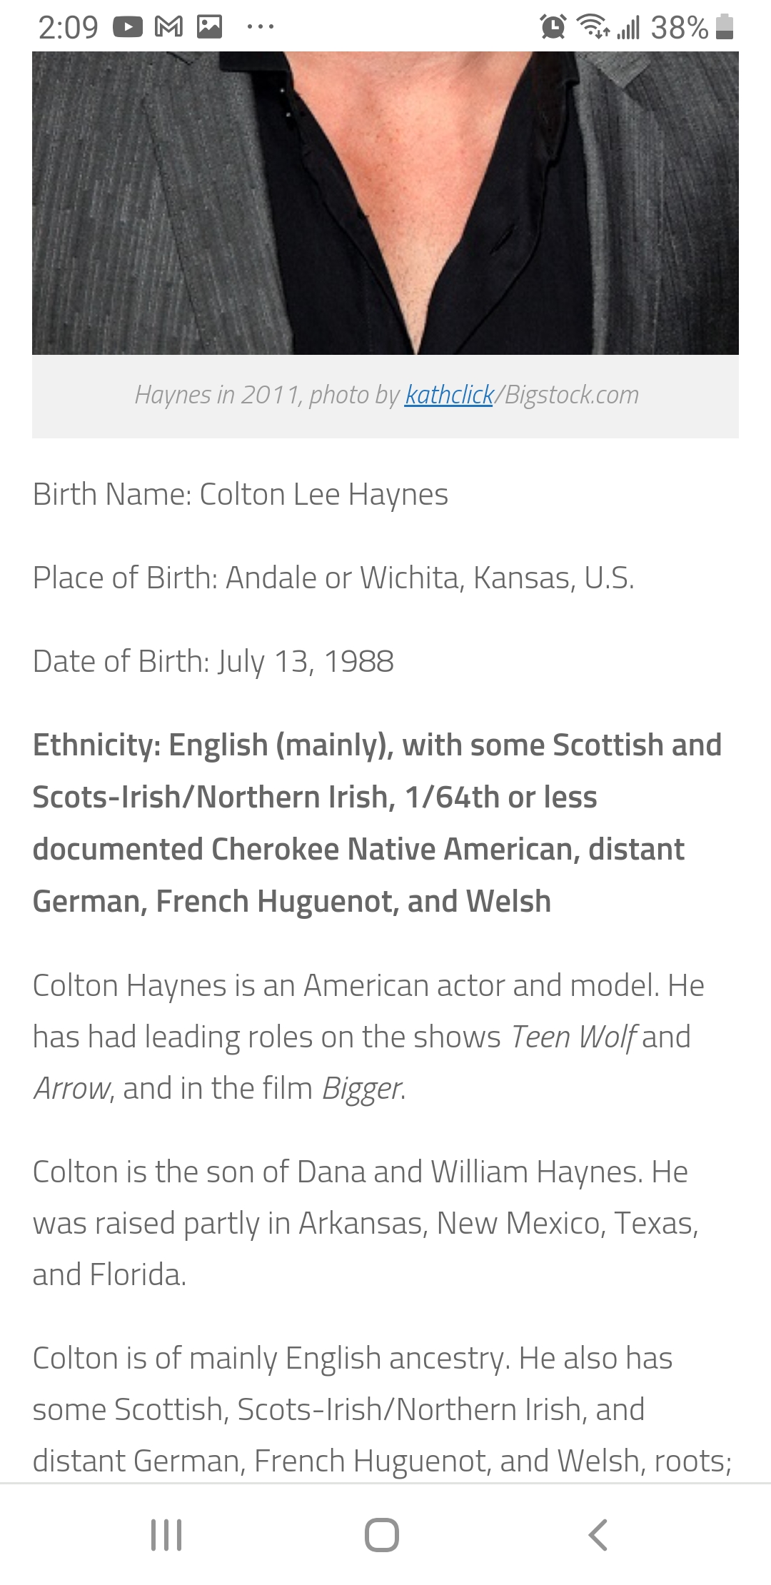Open the recent apps button
This screenshot has height=1585, width=771.
166,1534
